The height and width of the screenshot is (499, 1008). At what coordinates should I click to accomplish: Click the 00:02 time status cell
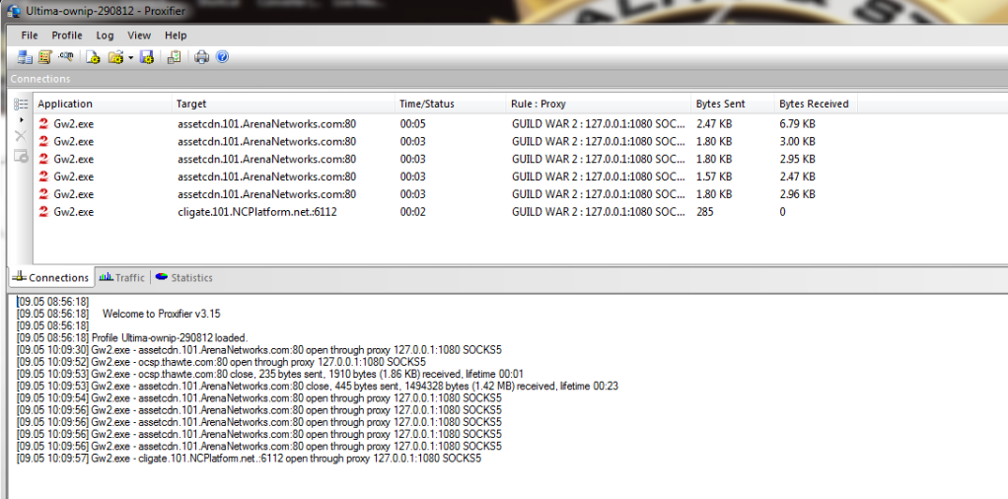click(412, 212)
